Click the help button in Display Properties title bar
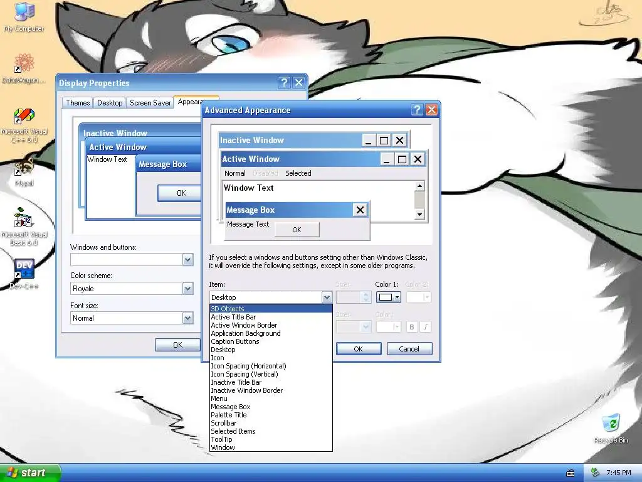The image size is (642, 482). coord(284,82)
